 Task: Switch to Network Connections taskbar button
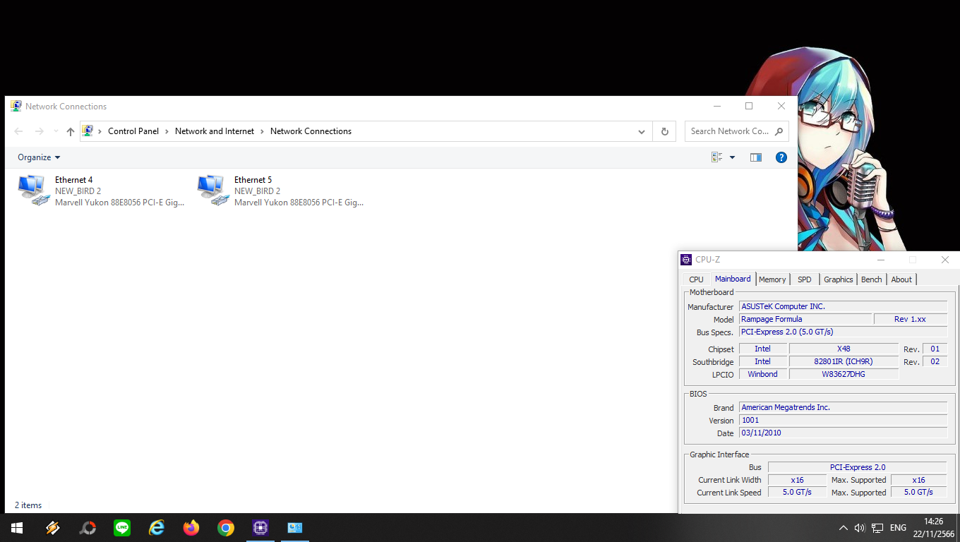click(295, 527)
